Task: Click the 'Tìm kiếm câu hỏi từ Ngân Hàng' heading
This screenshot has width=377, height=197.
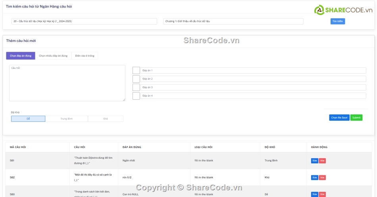Action: click(39, 6)
